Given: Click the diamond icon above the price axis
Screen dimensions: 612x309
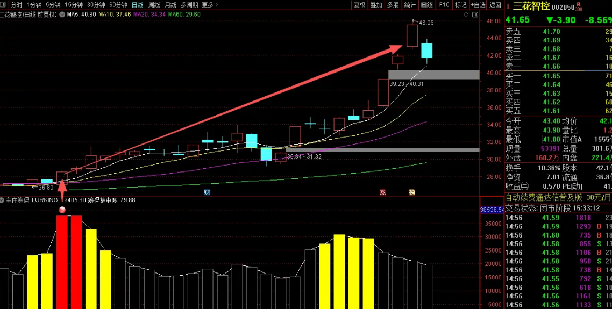Looking at the screenshot, I should point(466,15).
